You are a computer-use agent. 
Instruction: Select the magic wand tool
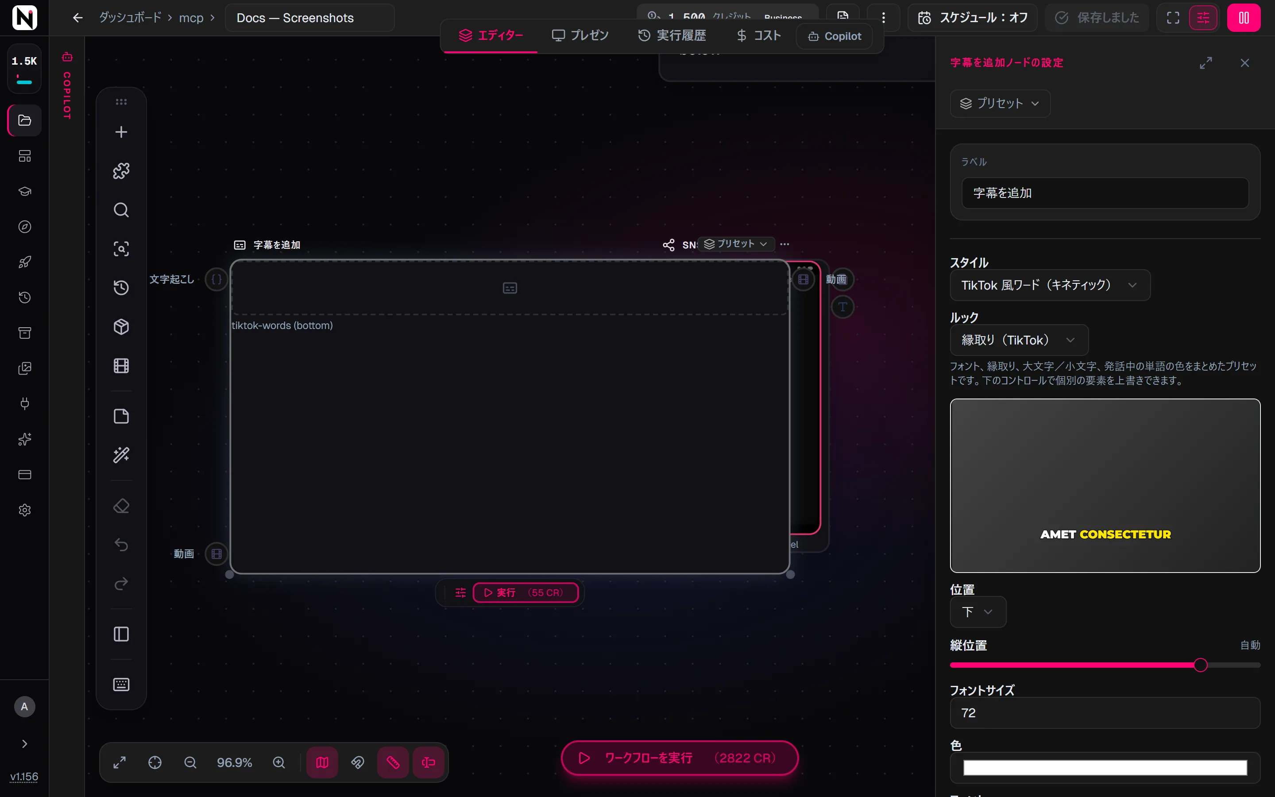121,456
